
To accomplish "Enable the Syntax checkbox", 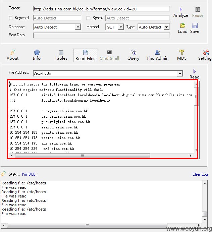I will pyautogui.click(x=89, y=18).
